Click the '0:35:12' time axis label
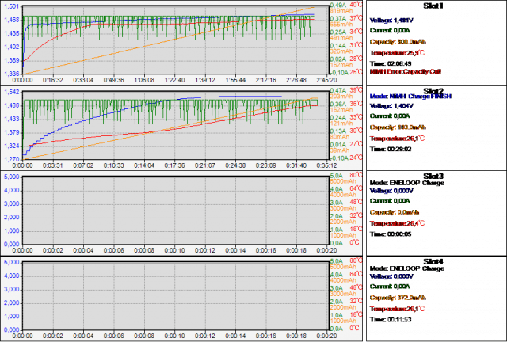Screen dimensions: 507x342 [326, 165]
